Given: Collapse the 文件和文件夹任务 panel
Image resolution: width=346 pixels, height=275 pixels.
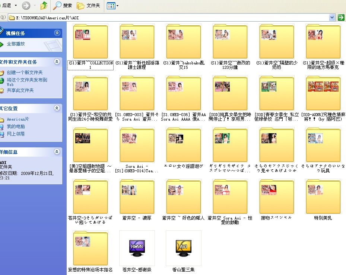Looking at the screenshot, I should tap(57, 62).
